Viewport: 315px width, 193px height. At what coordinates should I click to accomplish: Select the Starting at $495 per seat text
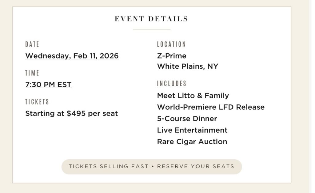click(x=71, y=114)
